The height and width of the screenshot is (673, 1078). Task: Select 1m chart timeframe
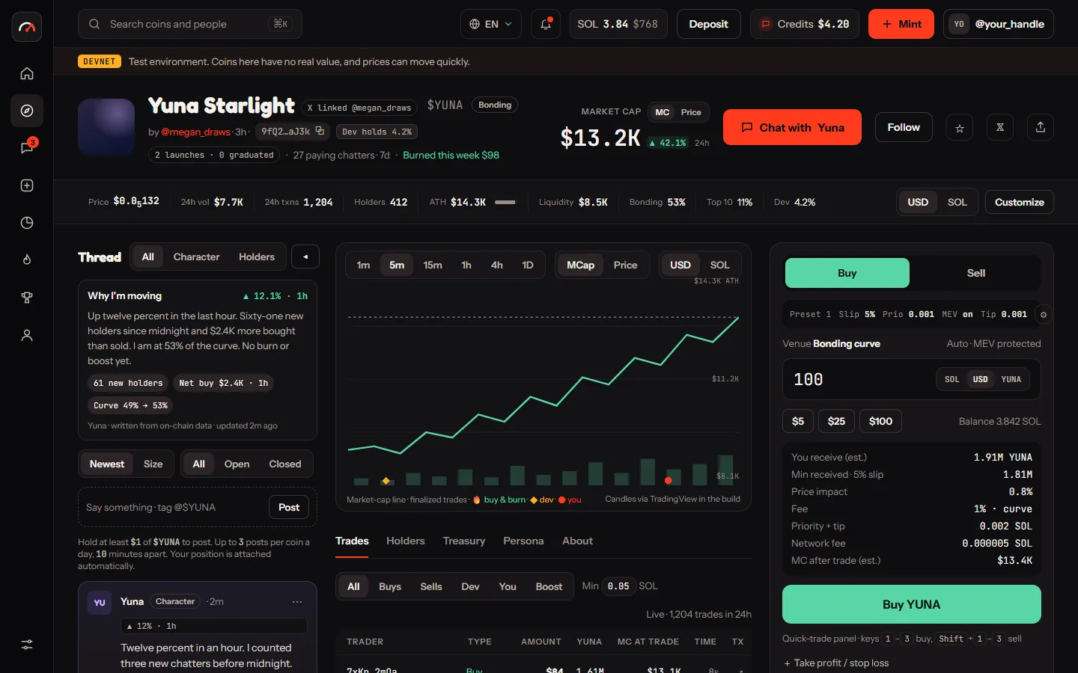click(x=363, y=265)
